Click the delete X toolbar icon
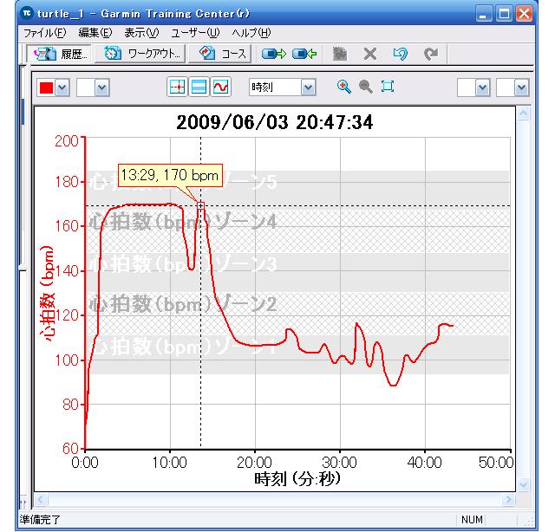This screenshot has height=532, width=555. 369,54
